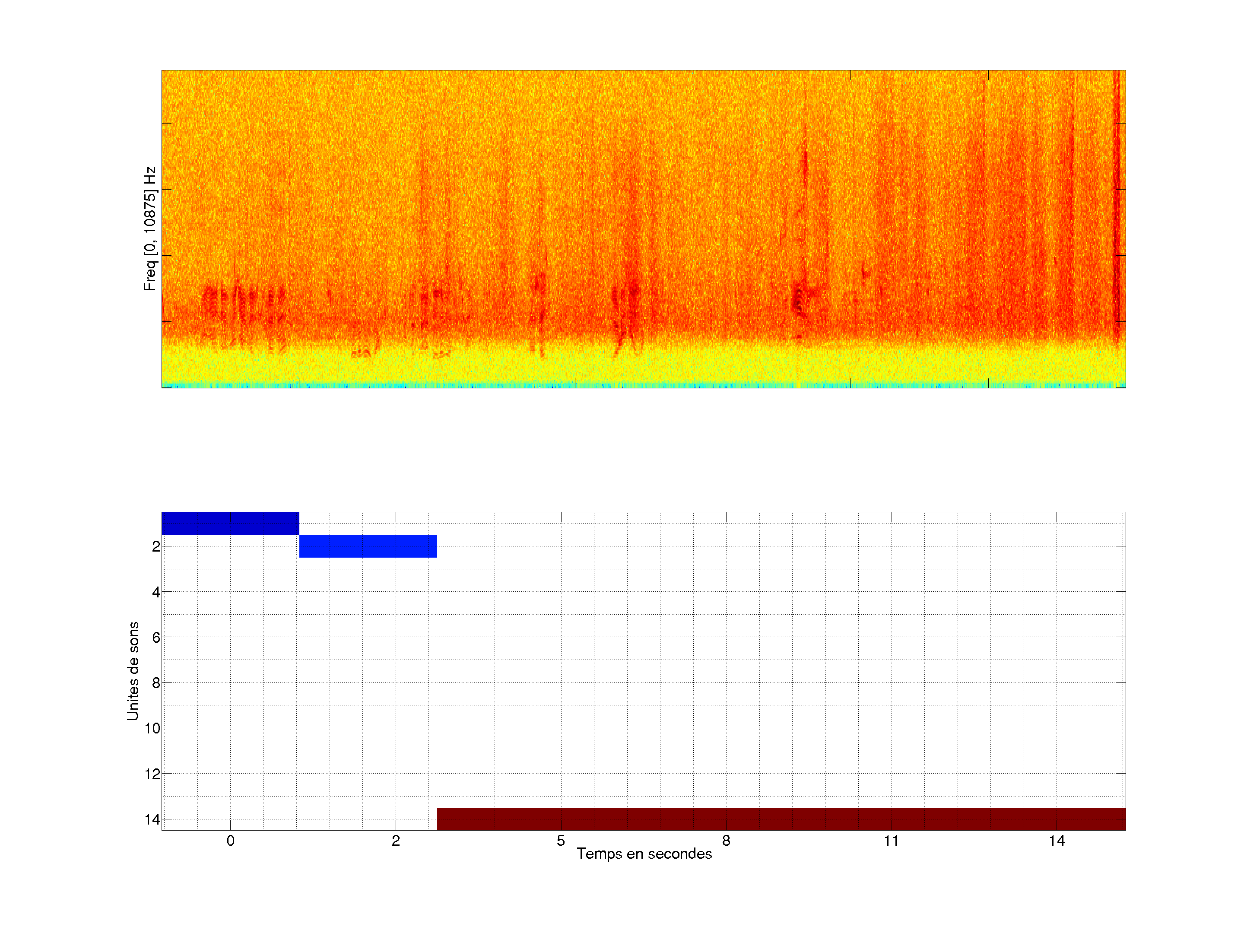Click the cyan line at spectrogram bottom edge
This screenshot has height=933, width=1244.
click(x=644, y=386)
